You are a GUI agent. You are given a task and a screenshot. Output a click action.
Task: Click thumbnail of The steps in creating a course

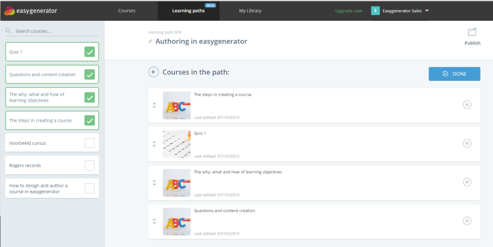tap(177, 105)
